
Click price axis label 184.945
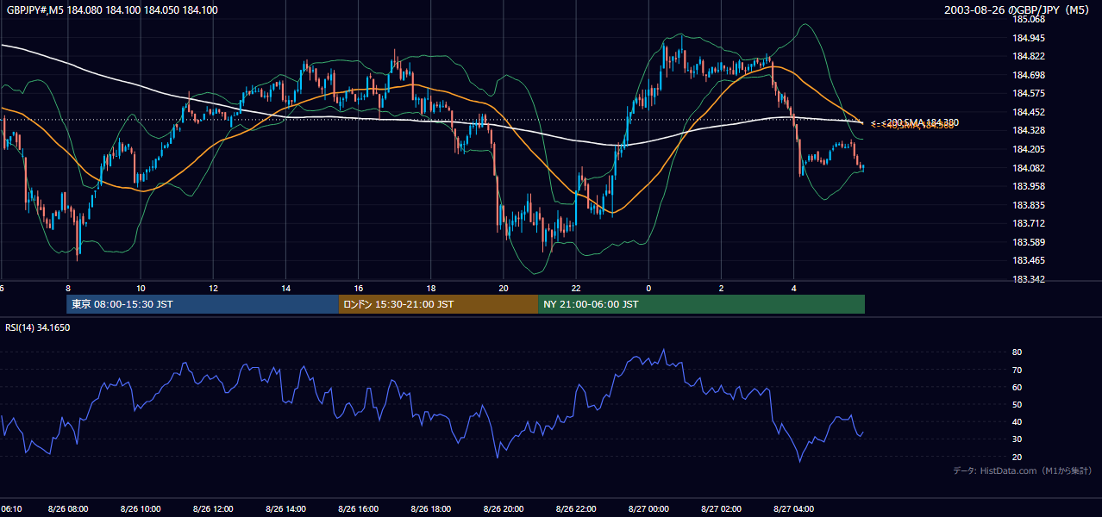[1030, 38]
